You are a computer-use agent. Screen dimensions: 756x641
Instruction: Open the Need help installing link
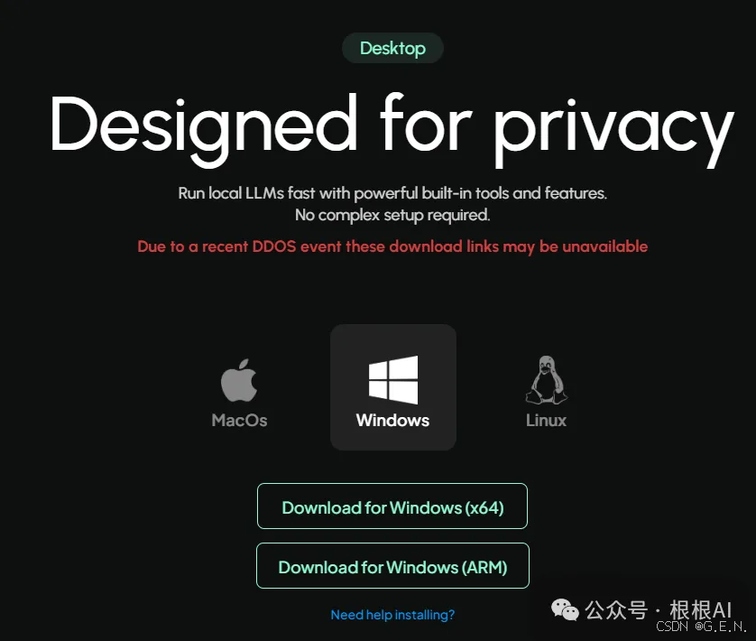point(392,615)
